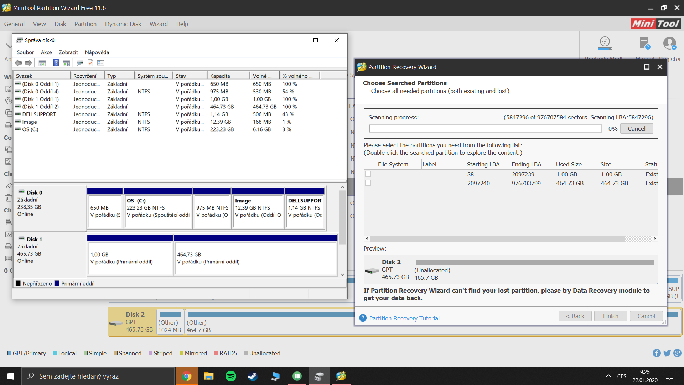Open Spotify from the taskbar
The width and height of the screenshot is (684, 385).
231,376
